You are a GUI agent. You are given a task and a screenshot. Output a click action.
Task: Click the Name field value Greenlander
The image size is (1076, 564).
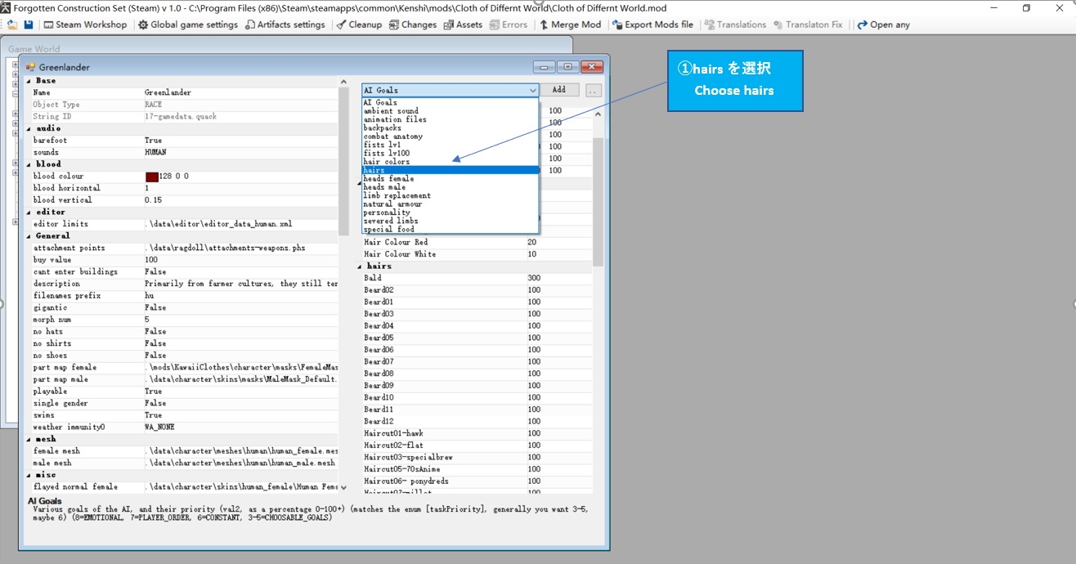169,93
